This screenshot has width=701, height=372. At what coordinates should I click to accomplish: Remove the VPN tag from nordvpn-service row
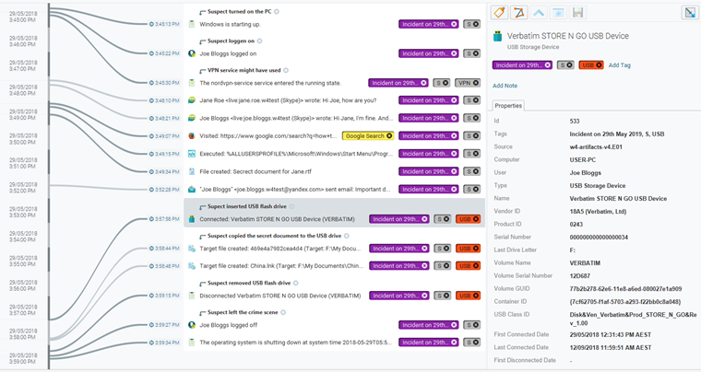click(476, 83)
